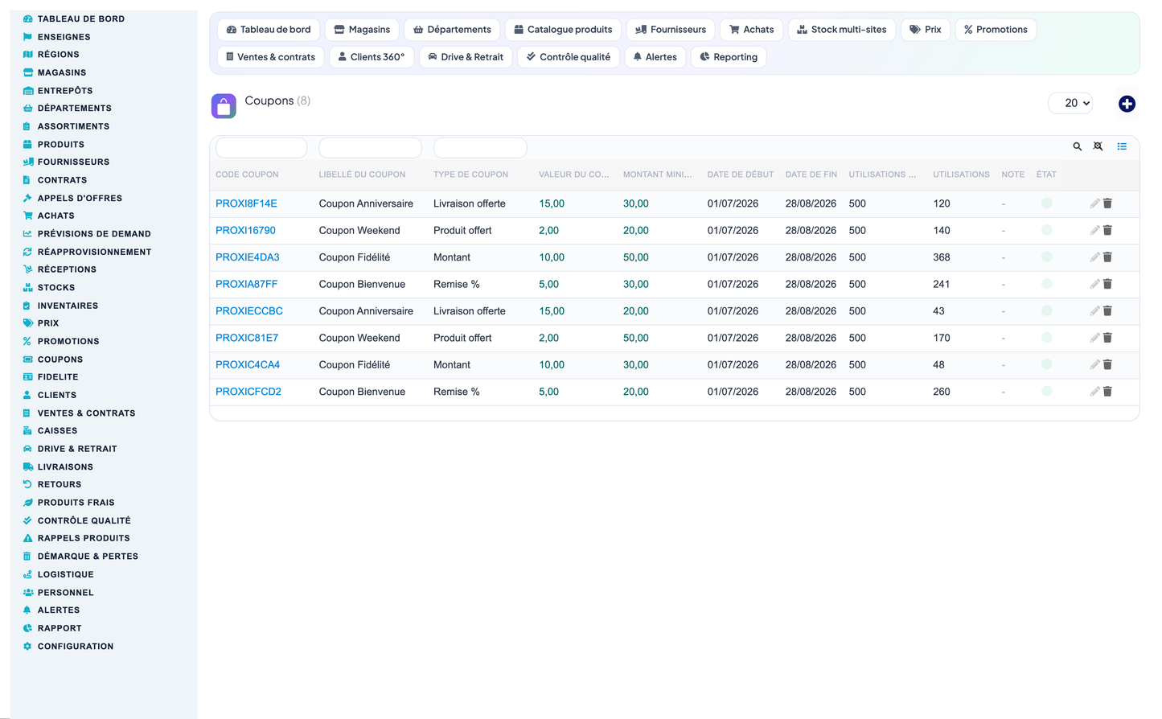Click the state indicator of PROXIECCBC
This screenshot has height=719, width=1162.
point(1046,311)
